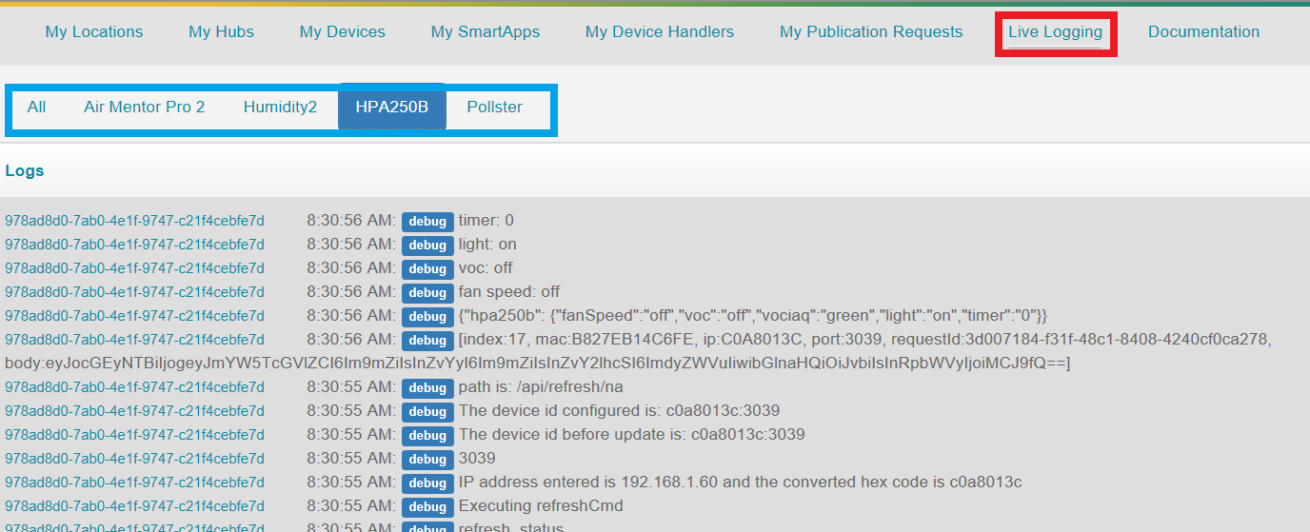Show All logs filter tab
The width and height of the screenshot is (1310, 532).
[36, 107]
